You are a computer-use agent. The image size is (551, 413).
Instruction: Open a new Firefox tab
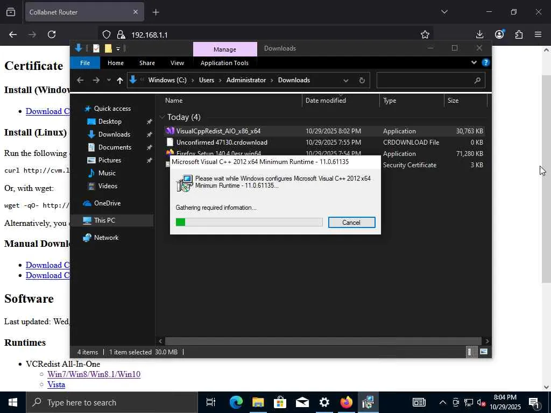click(x=156, y=12)
